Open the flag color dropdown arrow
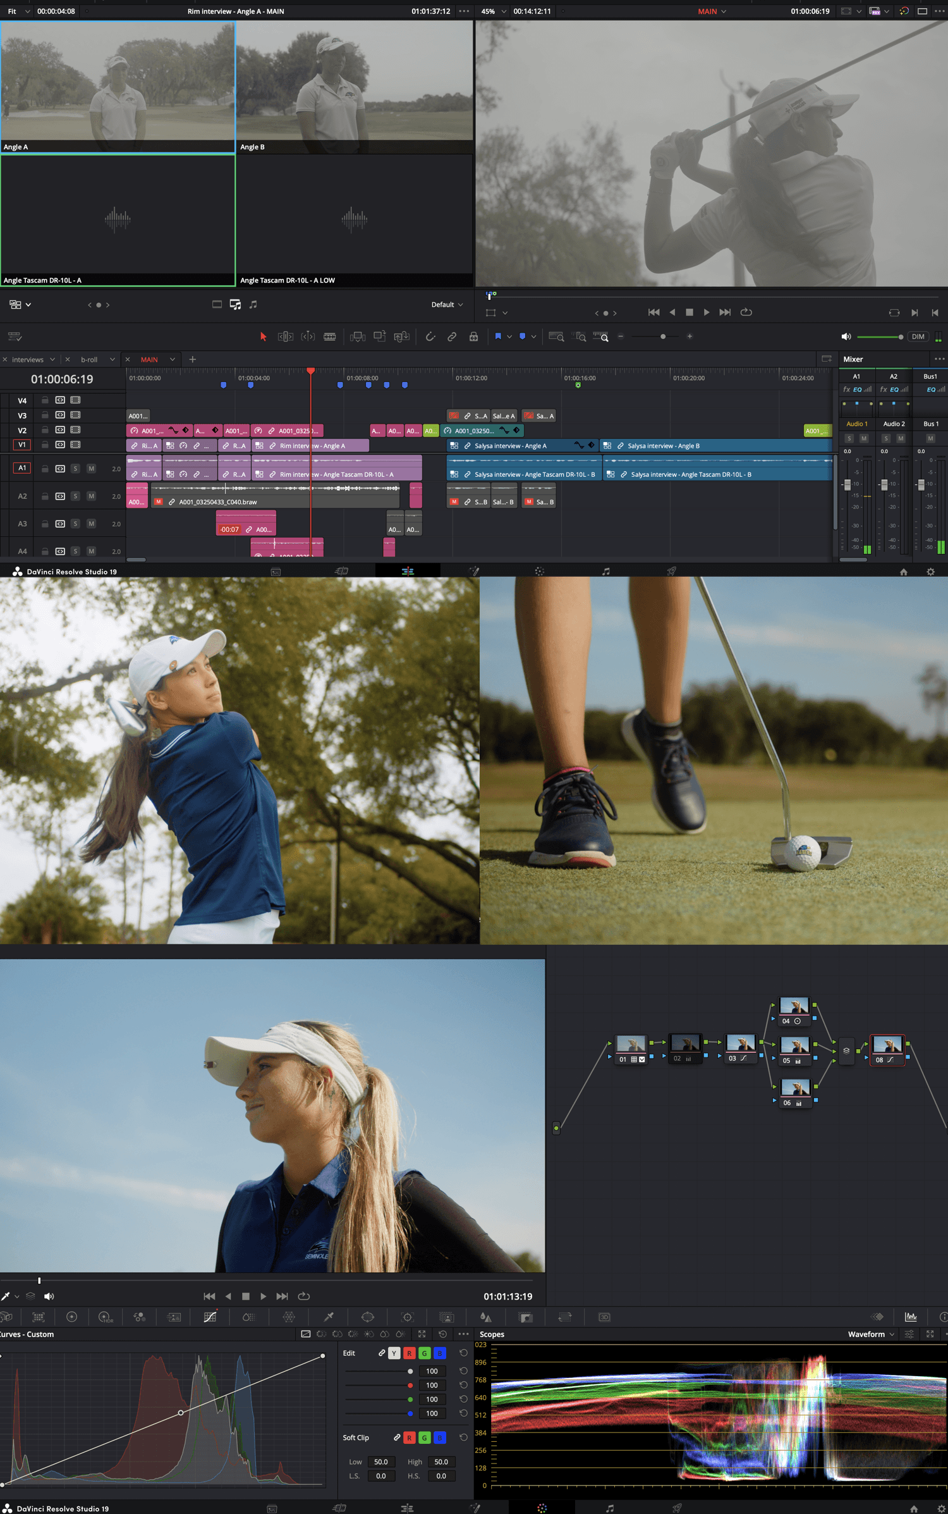 point(509,336)
